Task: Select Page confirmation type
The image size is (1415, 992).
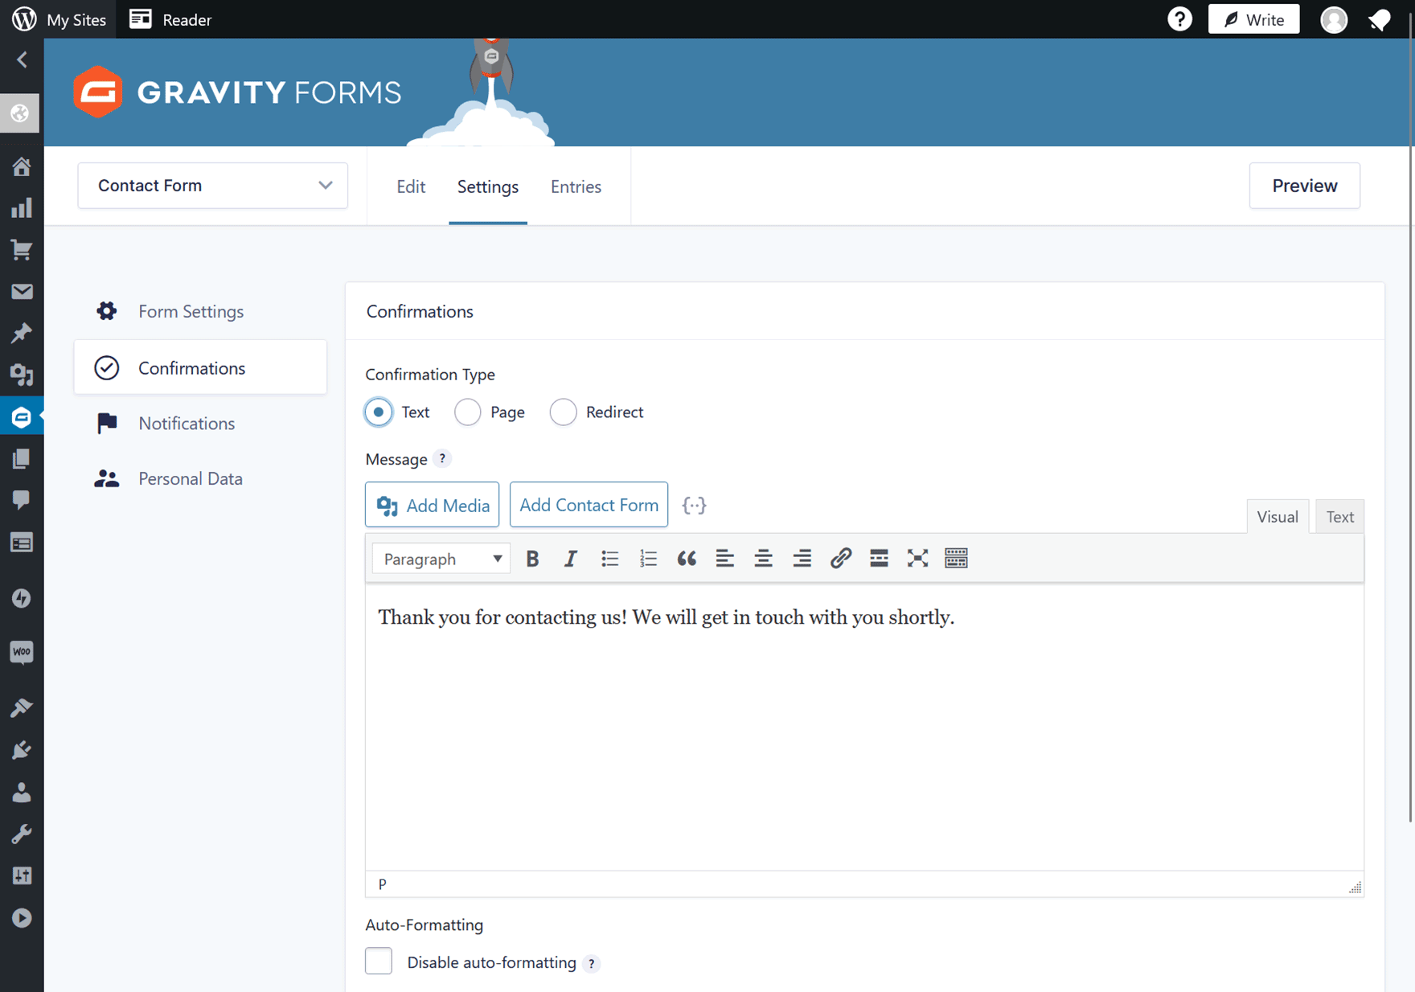Action: pos(468,412)
